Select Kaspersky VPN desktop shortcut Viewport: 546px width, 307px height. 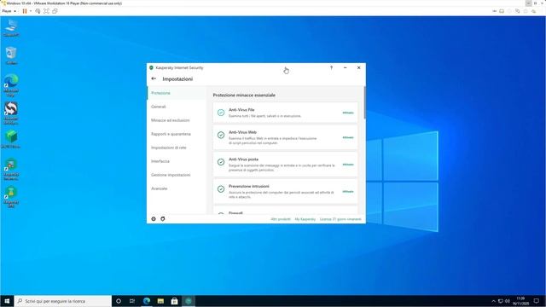pyautogui.click(x=11, y=197)
